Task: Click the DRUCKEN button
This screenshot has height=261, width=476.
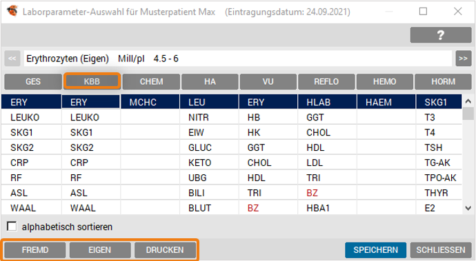Action: coord(165,250)
